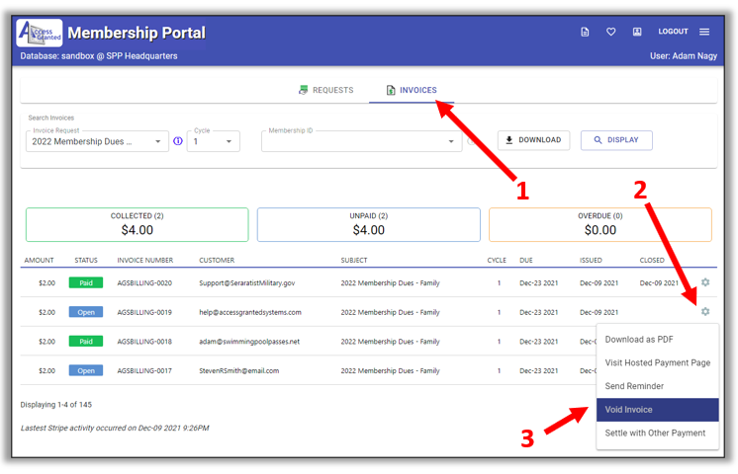Open the document icon in header
Screen dimensions: 738x474
[x=585, y=33]
